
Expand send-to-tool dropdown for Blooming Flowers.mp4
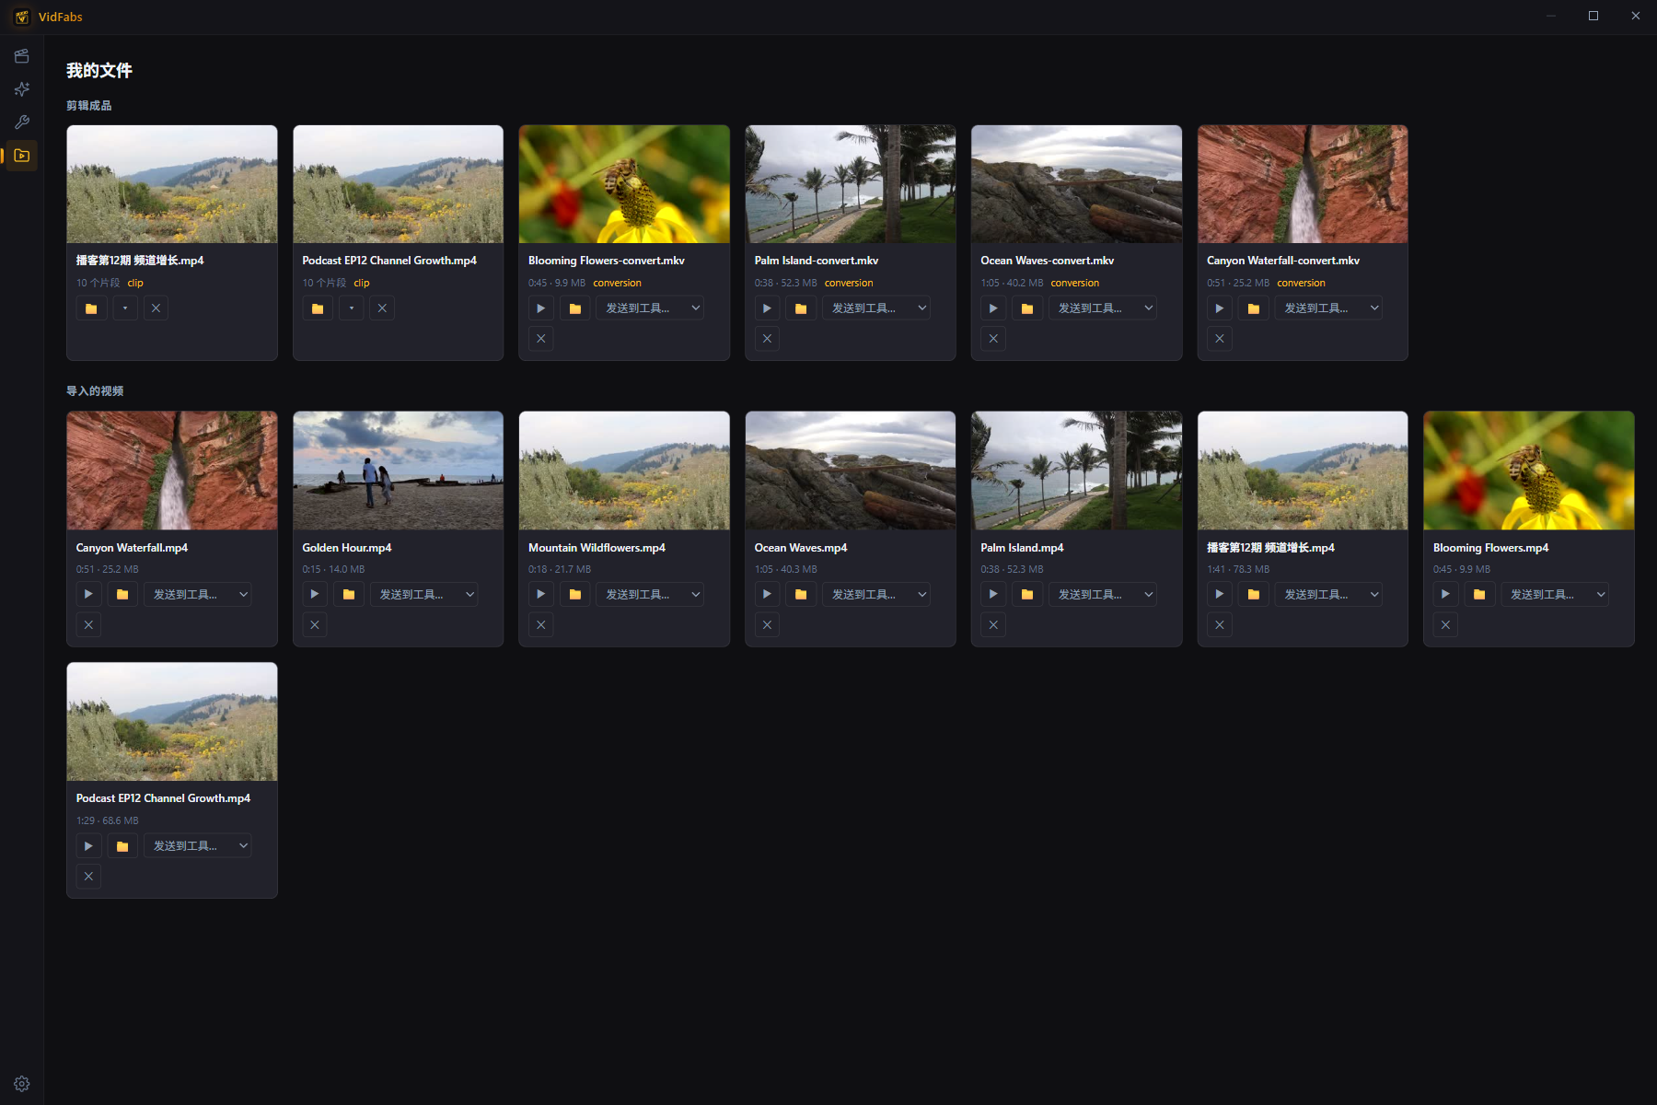[1555, 595]
